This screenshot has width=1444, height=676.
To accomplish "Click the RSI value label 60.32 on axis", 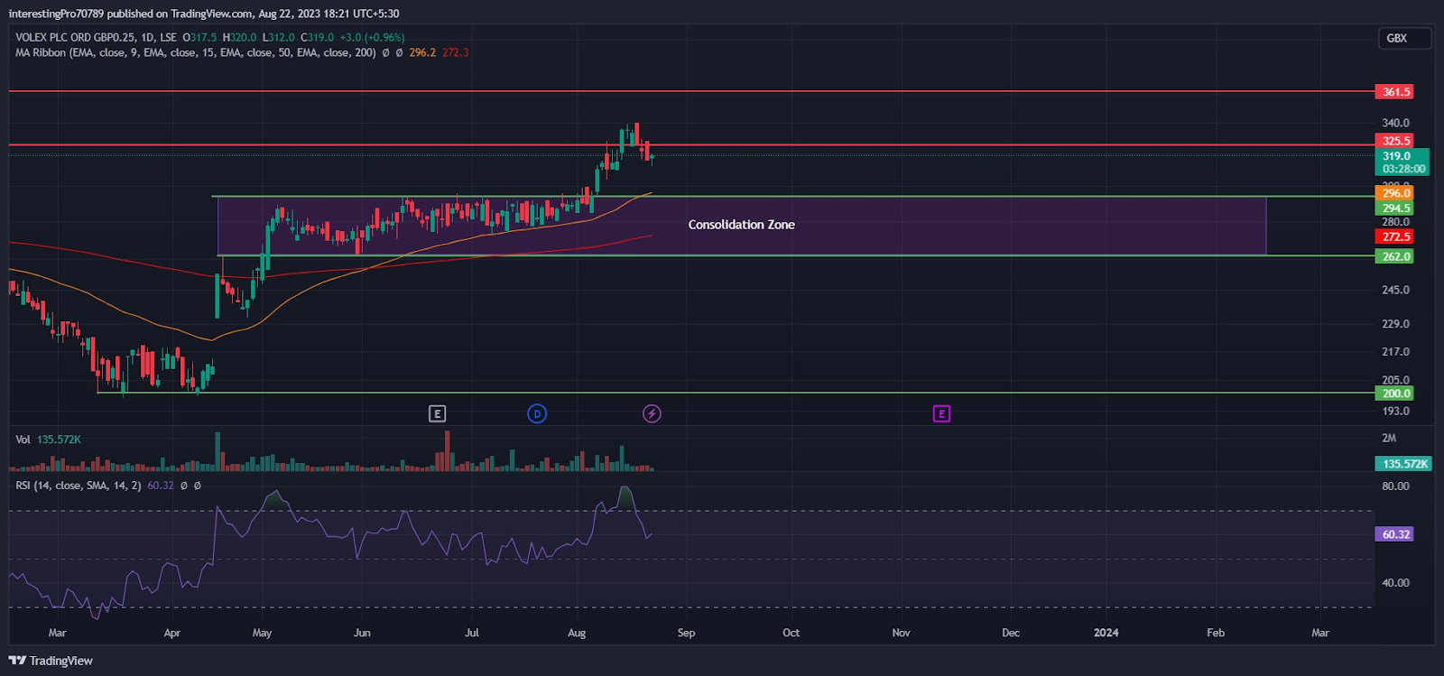I will 1395,534.
